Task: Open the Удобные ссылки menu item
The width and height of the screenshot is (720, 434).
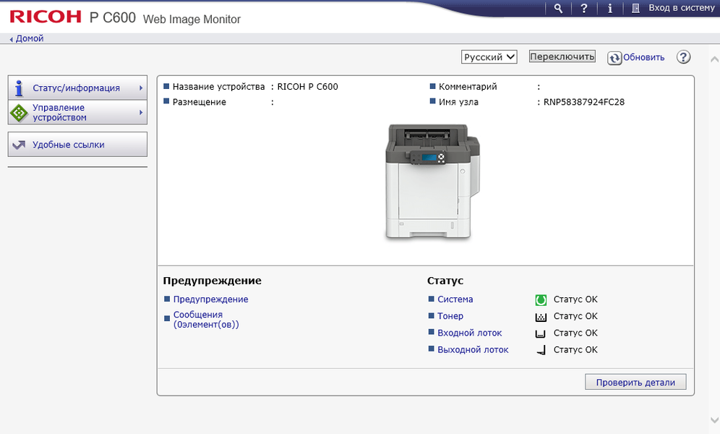Action: 77,145
